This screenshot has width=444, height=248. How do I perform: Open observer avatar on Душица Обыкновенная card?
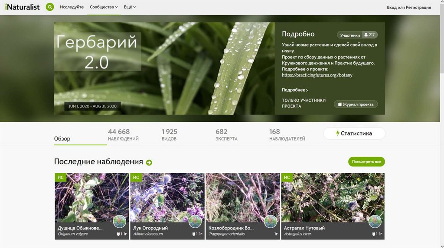pos(120,222)
